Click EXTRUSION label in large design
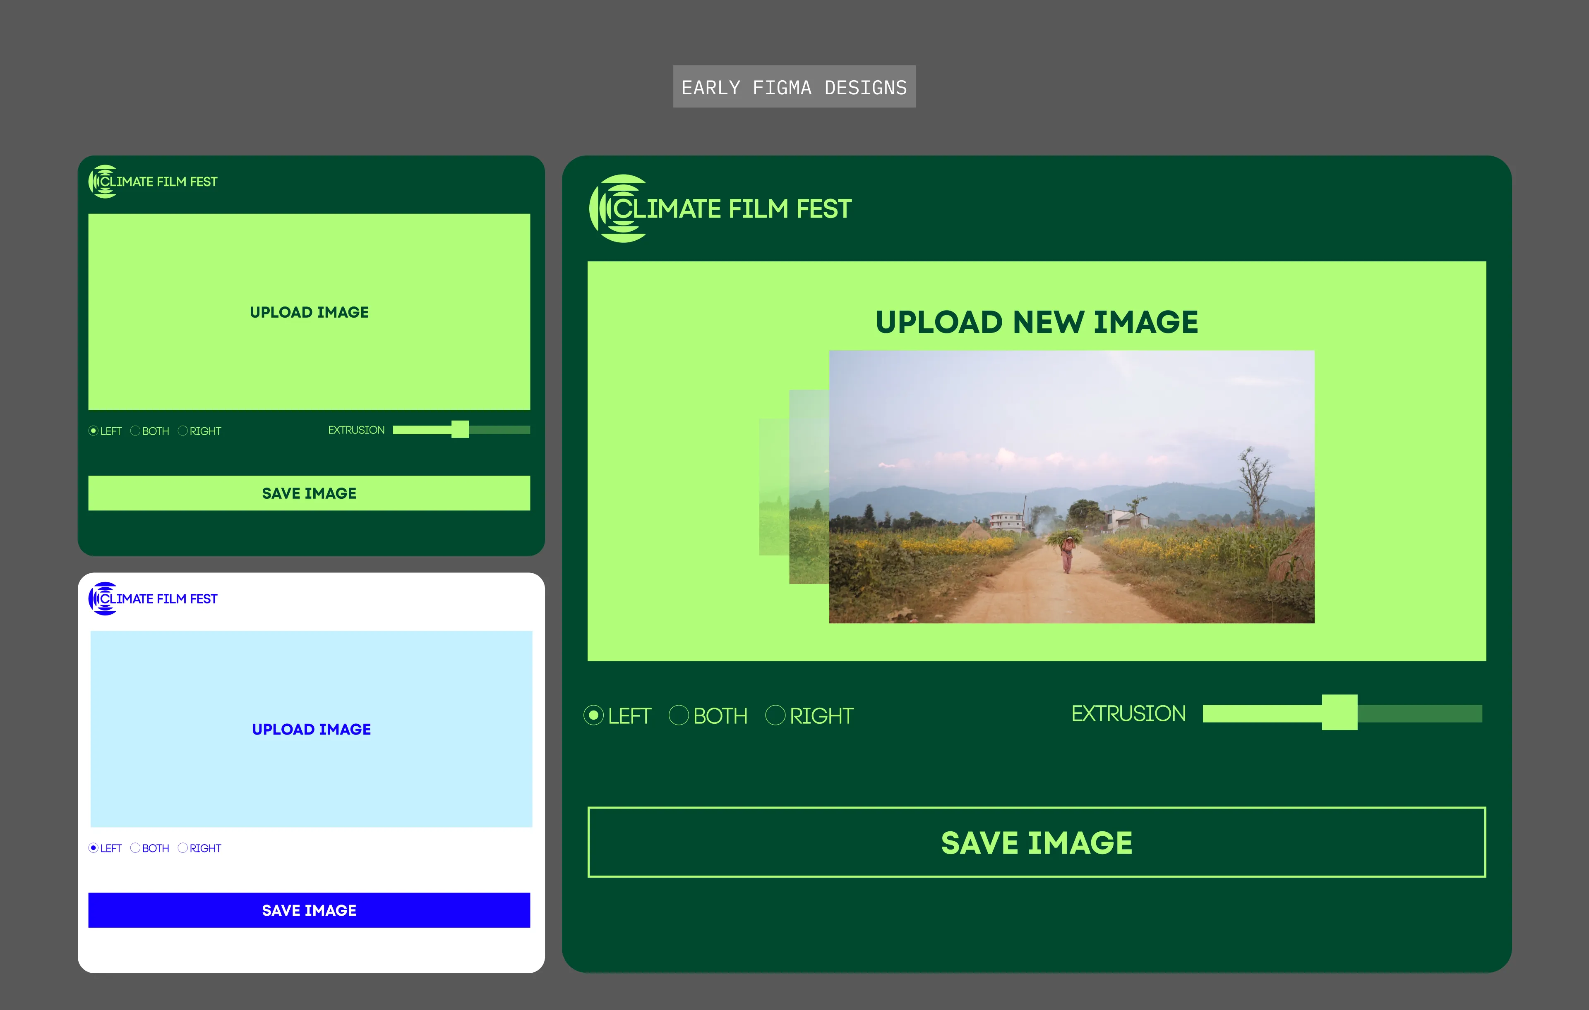Image resolution: width=1589 pixels, height=1010 pixels. (1128, 713)
